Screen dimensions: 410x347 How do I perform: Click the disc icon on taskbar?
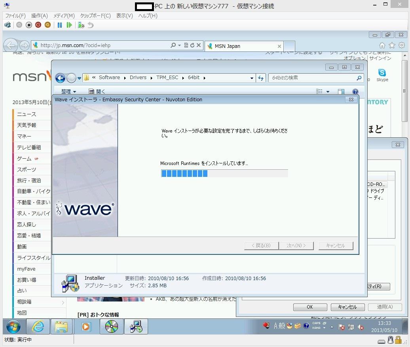[111, 326]
